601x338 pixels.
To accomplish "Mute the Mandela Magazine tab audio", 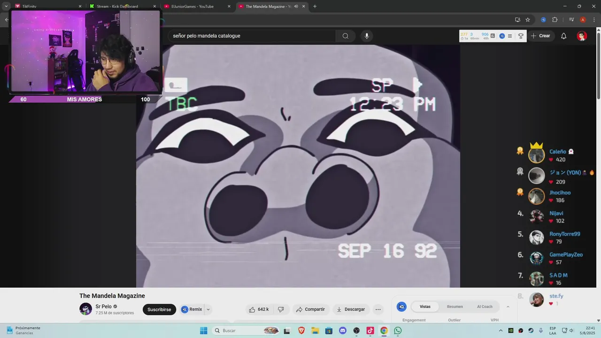I will [x=296, y=7].
